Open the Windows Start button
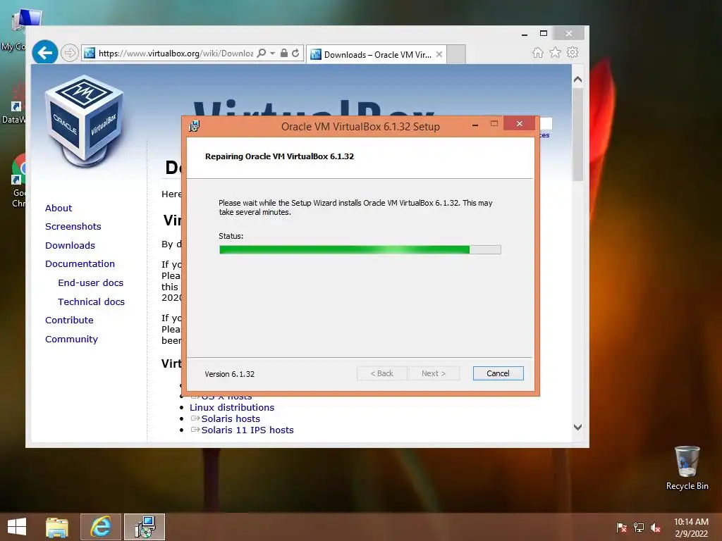 (x=17, y=527)
